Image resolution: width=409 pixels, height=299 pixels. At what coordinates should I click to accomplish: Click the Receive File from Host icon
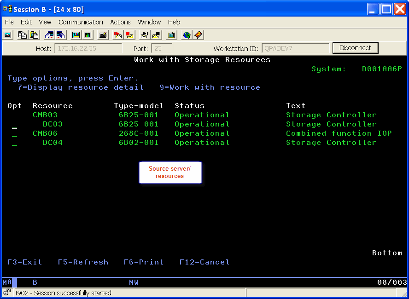[x=60, y=35]
